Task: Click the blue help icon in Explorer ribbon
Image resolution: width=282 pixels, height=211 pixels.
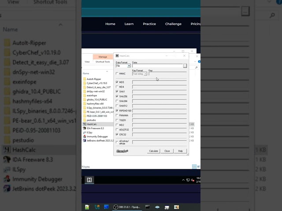Action: click(199, 62)
